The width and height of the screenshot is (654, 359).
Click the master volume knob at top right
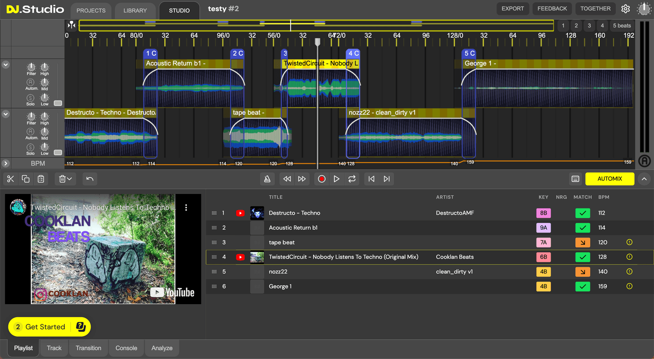644,8
